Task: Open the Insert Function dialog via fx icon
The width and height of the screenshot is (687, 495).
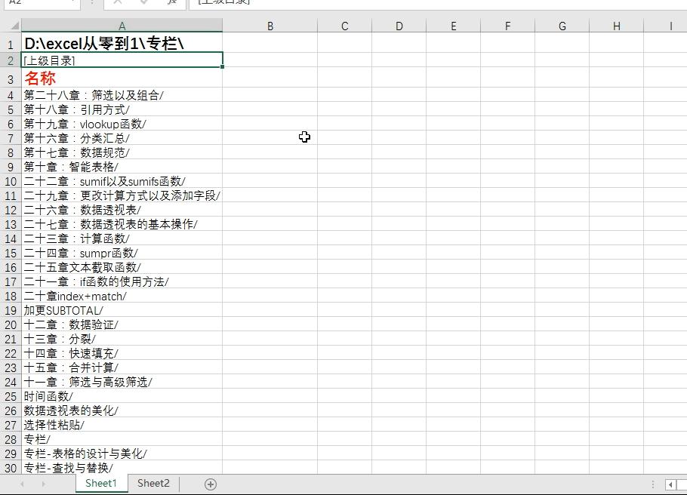Action: [171, 4]
